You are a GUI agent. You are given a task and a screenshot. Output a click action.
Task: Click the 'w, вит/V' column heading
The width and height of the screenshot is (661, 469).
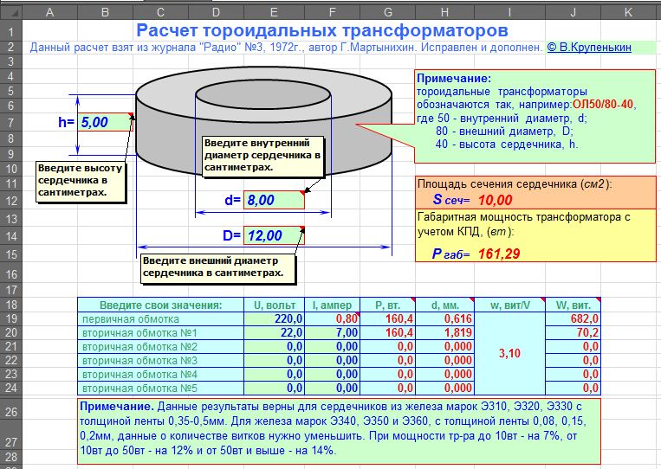tap(509, 305)
